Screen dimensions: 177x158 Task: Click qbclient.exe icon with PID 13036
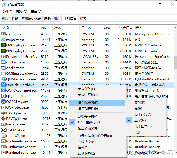click(3, 62)
